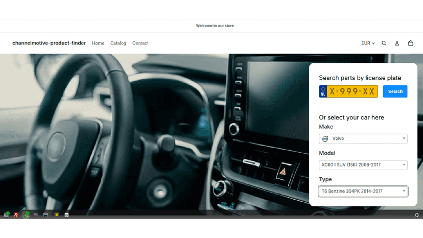This screenshot has height=238, width=423.
Task: Switch to Chrome in the taskbar
Action: coord(26,215)
